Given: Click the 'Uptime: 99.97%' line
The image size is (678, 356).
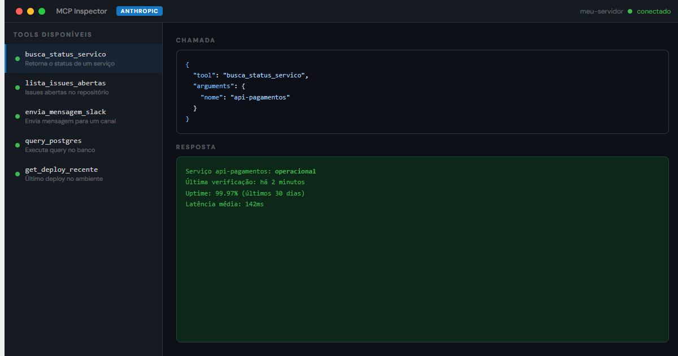Looking at the screenshot, I should (245, 193).
